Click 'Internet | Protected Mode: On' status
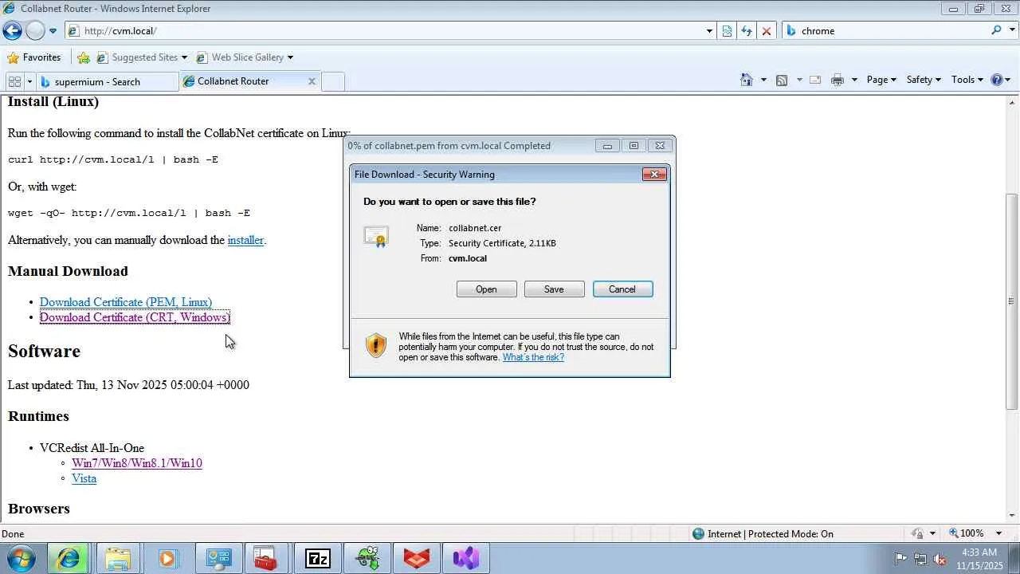 pyautogui.click(x=763, y=534)
